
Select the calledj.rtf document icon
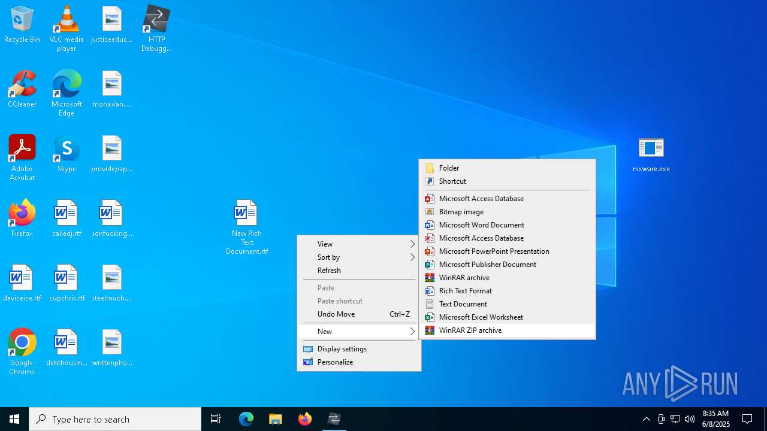pos(67,218)
